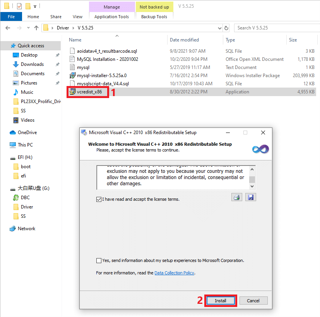This screenshot has width=320, height=317.
Task: Select the DBC item under G: drive
Action: [21, 197]
